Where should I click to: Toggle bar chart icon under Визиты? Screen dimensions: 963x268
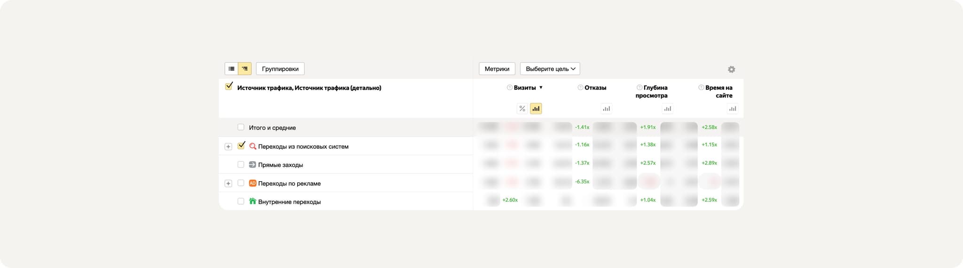pyautogui.click(x=536, y=109)
